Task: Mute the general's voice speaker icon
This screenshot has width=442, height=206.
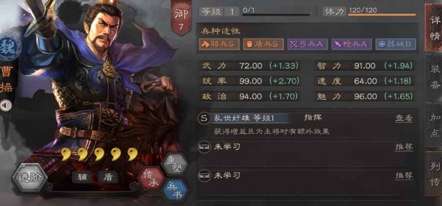Action: (6, 105)
